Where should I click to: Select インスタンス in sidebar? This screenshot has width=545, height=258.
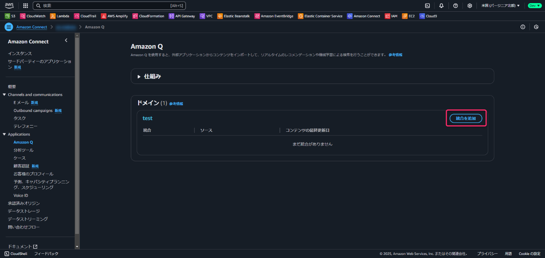(x=20, y=53)
